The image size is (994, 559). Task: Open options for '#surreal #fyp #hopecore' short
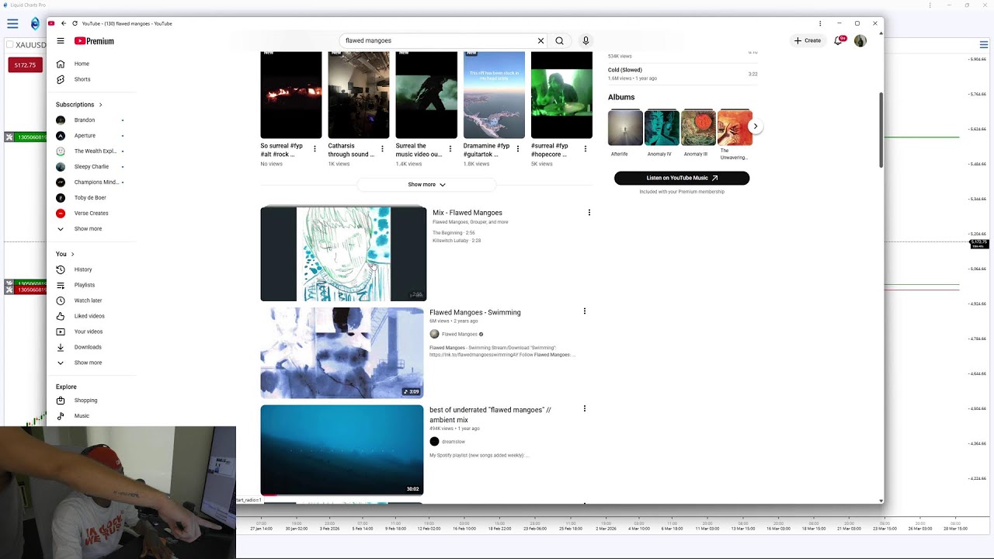pos(586,148)
